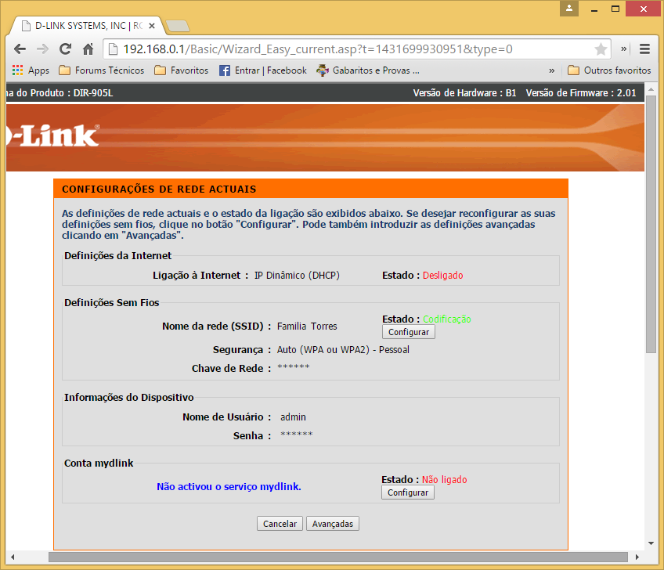This screenshot has width=664, height=570.
Task: Minimize the Chrome window
Action: [x=594, y=9]
